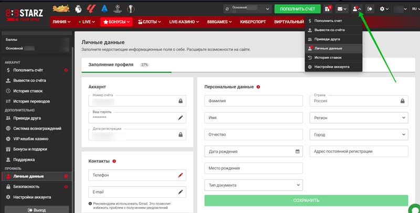Open Поддержка in sidebar
The image size is (420, 213).
click(37, 159)
